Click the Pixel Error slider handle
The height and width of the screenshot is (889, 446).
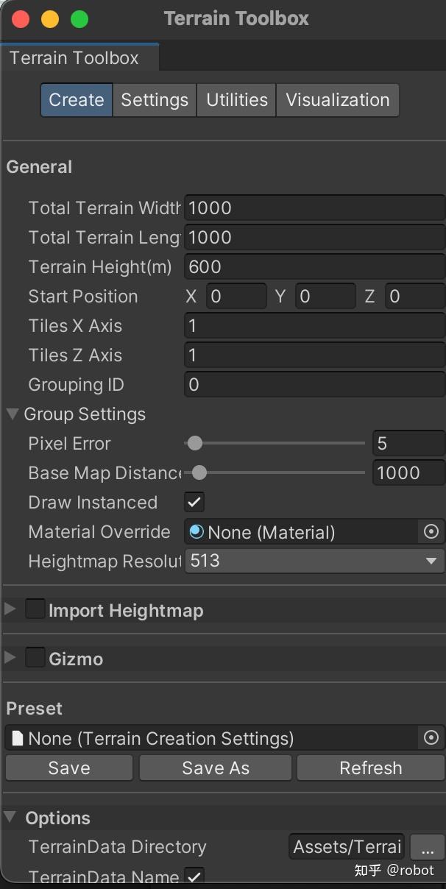point(195,443)
